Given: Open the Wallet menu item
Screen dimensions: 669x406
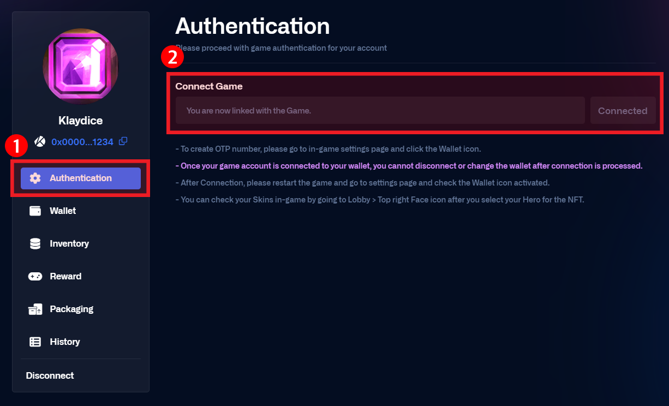Looking at the screenshot, I should click(x=63, y=211).
